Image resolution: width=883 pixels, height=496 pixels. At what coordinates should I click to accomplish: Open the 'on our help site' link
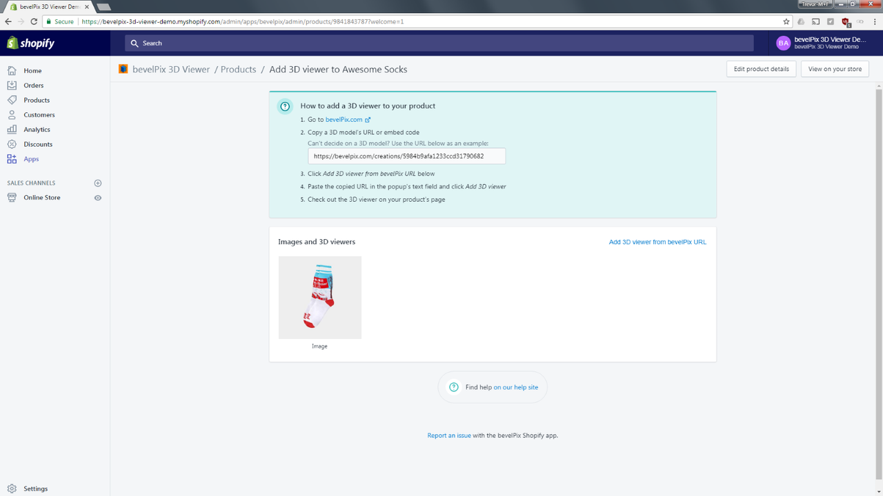click(x=516, y=387)
